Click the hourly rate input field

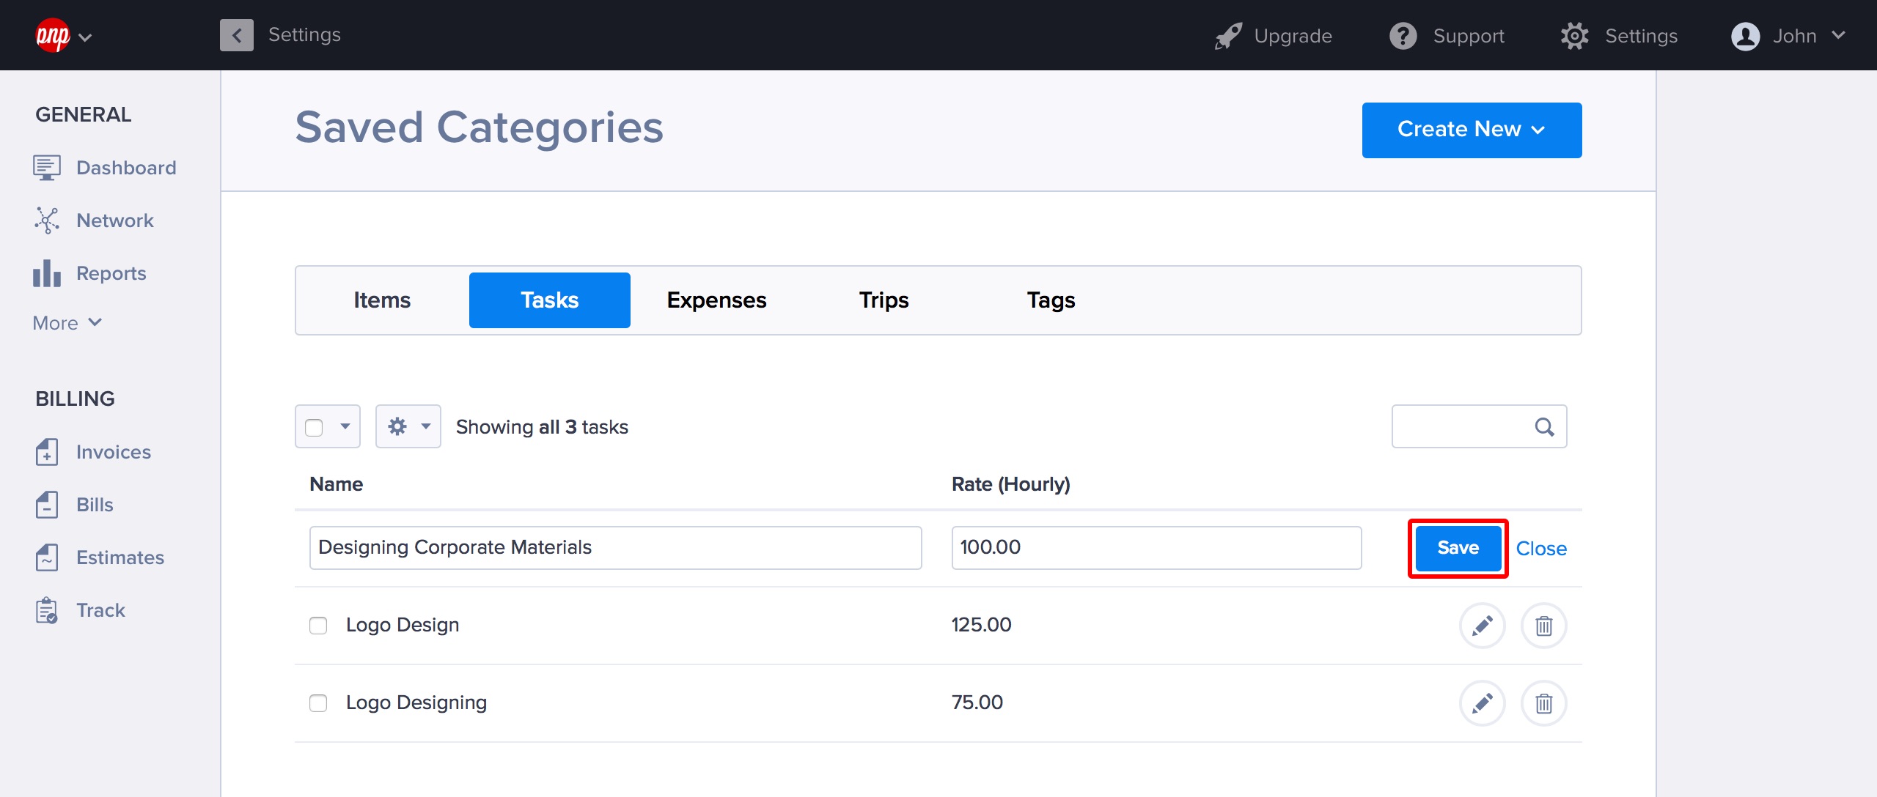[1156, 548]
